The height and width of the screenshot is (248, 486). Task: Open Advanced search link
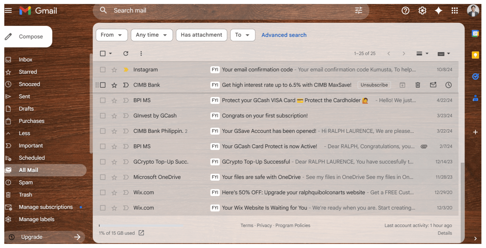point(284,35)
